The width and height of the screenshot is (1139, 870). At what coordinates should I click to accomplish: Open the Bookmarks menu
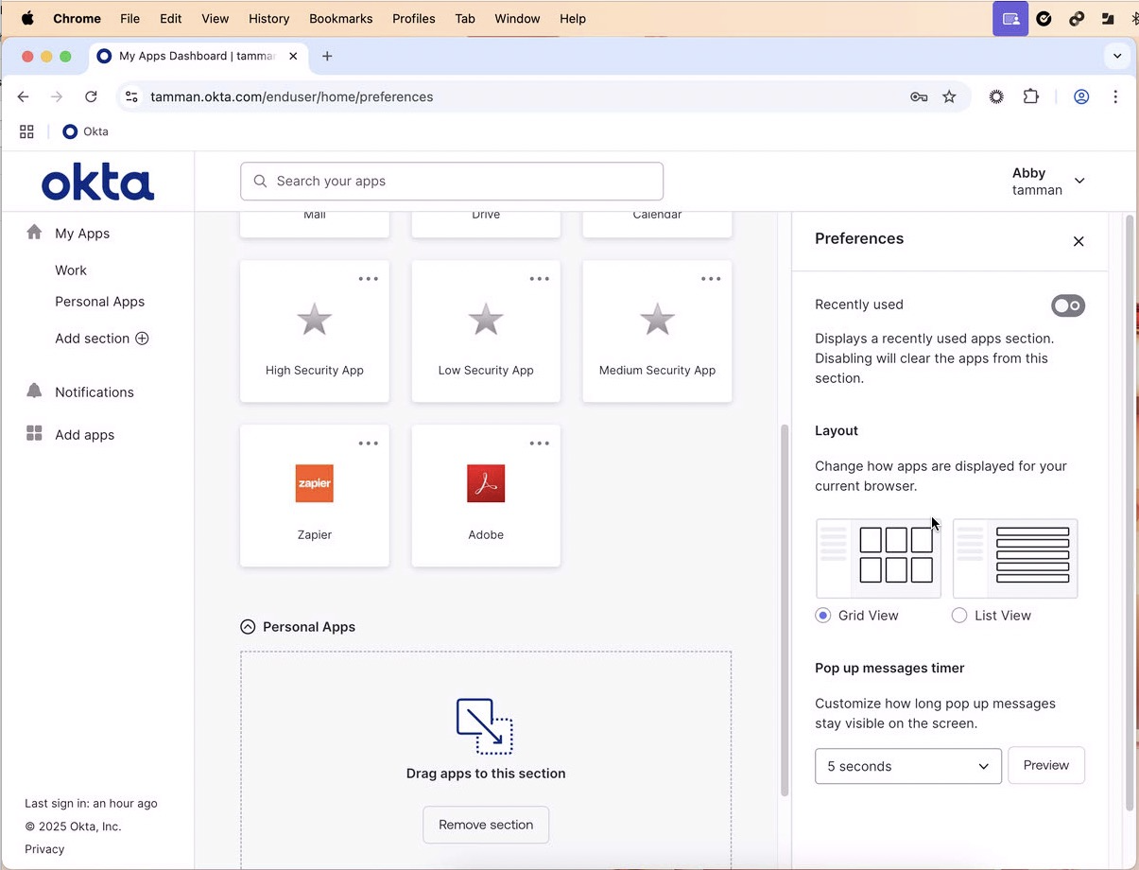click(x=341, y=18)
